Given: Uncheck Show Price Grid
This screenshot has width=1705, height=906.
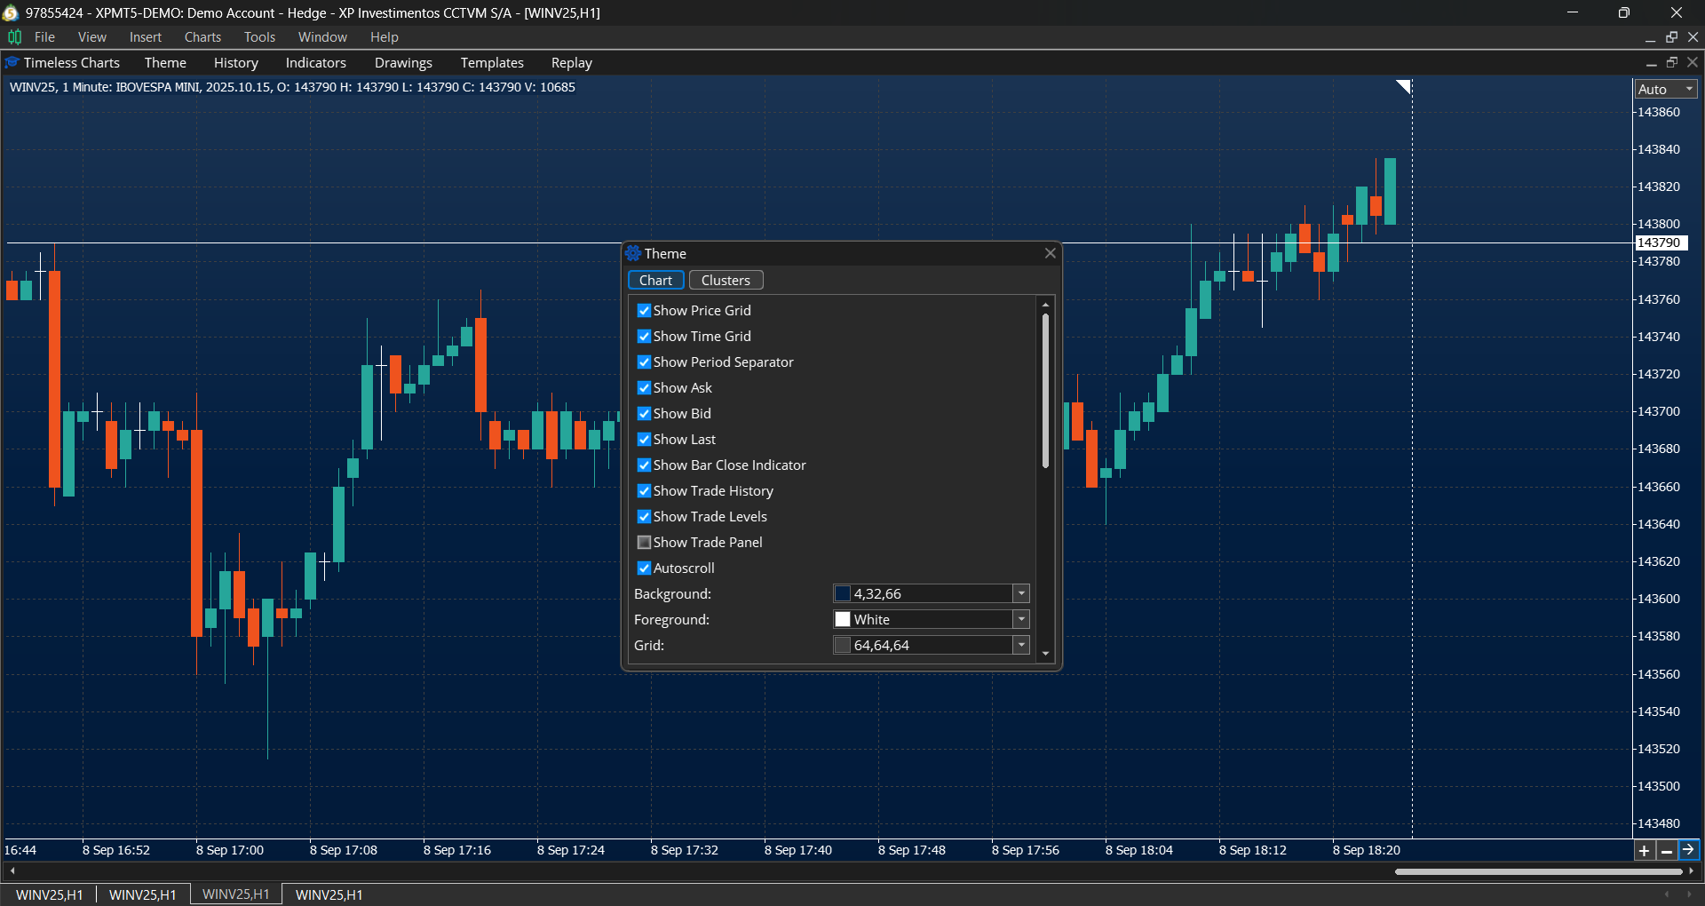Looking at the screenshot, I should pyautogui.click(x=644, y=310).
